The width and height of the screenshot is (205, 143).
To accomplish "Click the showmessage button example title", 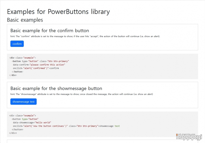I will (56, 88).
